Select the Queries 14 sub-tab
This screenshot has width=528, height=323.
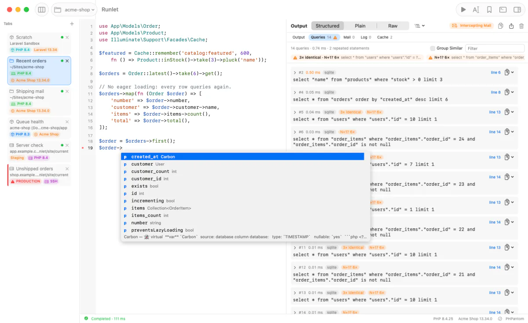pyautogui.click(x=323, y=37)
